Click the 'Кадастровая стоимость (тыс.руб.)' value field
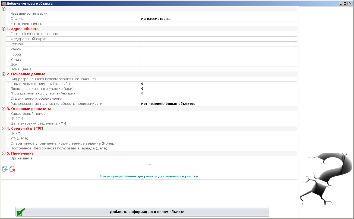 point(219,84)
